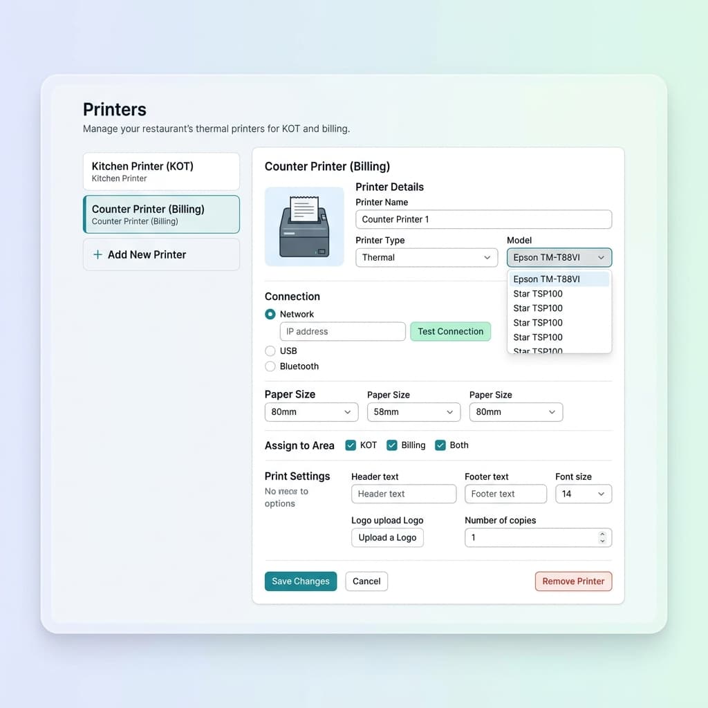The width and height of the screenshot is (708, 708).
Task: Focus the IP address field
Action: (343, 331)
